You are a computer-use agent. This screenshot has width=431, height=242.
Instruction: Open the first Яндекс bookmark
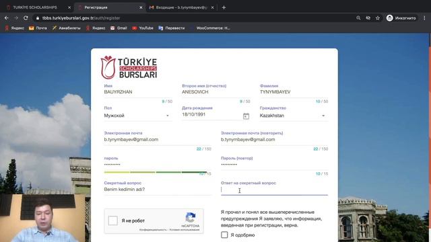click(15, 28)
